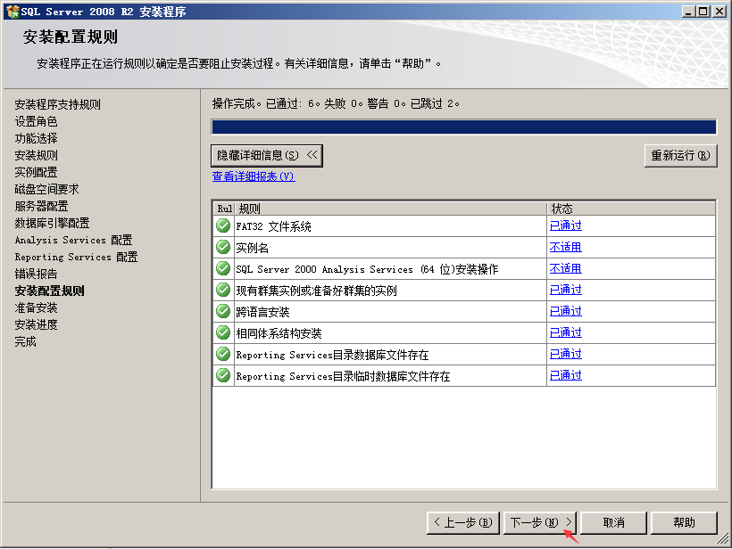The width and height of the screenshot is (732, 549).
Task: Open 已通过 link for Reporting Services目录数据库文件存在
Action: click(565, 354)
